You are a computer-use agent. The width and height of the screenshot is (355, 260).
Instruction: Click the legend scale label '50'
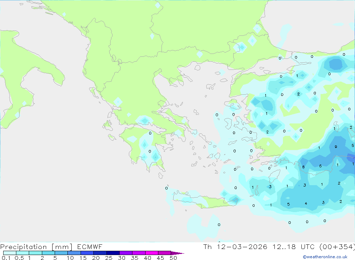(x=173, y=258)
